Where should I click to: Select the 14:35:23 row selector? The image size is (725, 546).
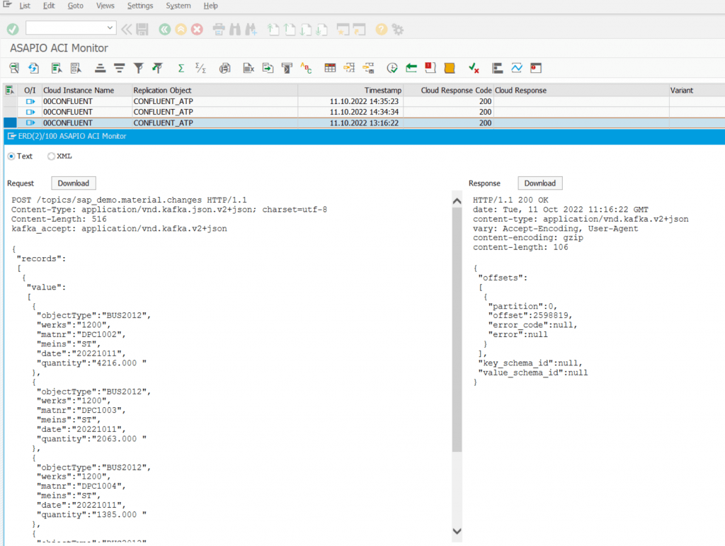pos(9,101)
